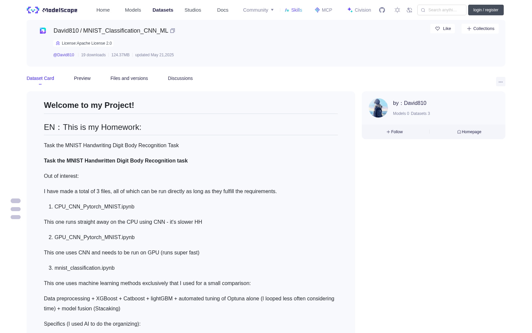This screenshot has width=532, height=333.
Task: Open the Models section
Action: pos(133,10)
